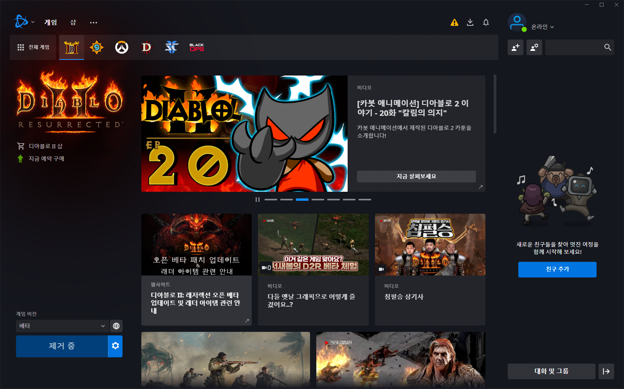Open the 레더 아이템 관련 안내 article title
The width and height of the screenshot is (624, 389).
(195, 303)
